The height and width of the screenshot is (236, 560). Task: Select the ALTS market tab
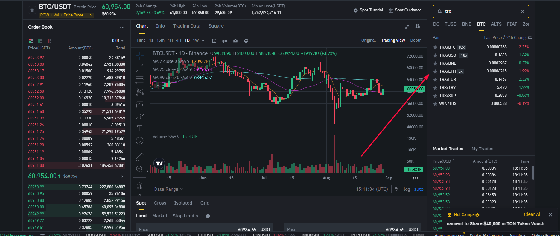(496, 24)
